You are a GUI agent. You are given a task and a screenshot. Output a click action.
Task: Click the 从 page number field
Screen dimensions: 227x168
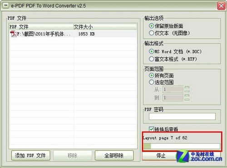(x=173, y=89)
